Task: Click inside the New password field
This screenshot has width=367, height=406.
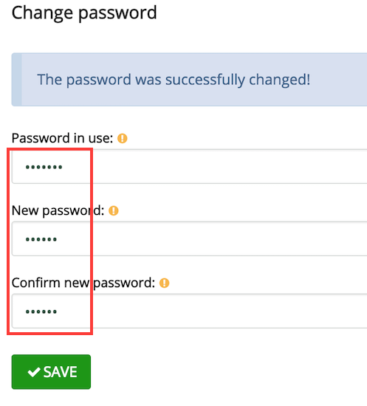Action: pyautogui.click(x=189, y=238)
